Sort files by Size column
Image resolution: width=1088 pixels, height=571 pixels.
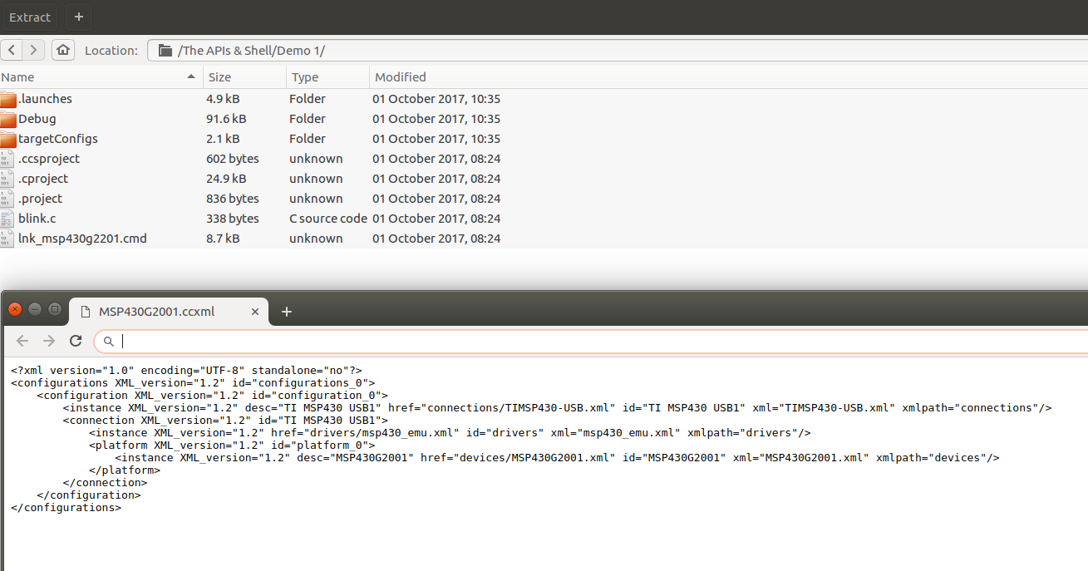tap(244, 77)
